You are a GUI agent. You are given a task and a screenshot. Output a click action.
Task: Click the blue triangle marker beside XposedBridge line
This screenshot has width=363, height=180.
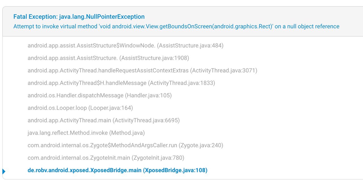click(4, 171)
